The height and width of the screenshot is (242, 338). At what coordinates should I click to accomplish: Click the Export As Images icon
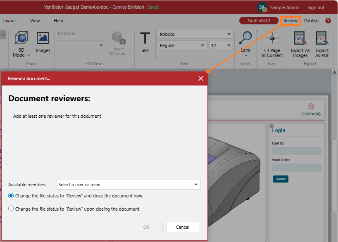point(300,38)
